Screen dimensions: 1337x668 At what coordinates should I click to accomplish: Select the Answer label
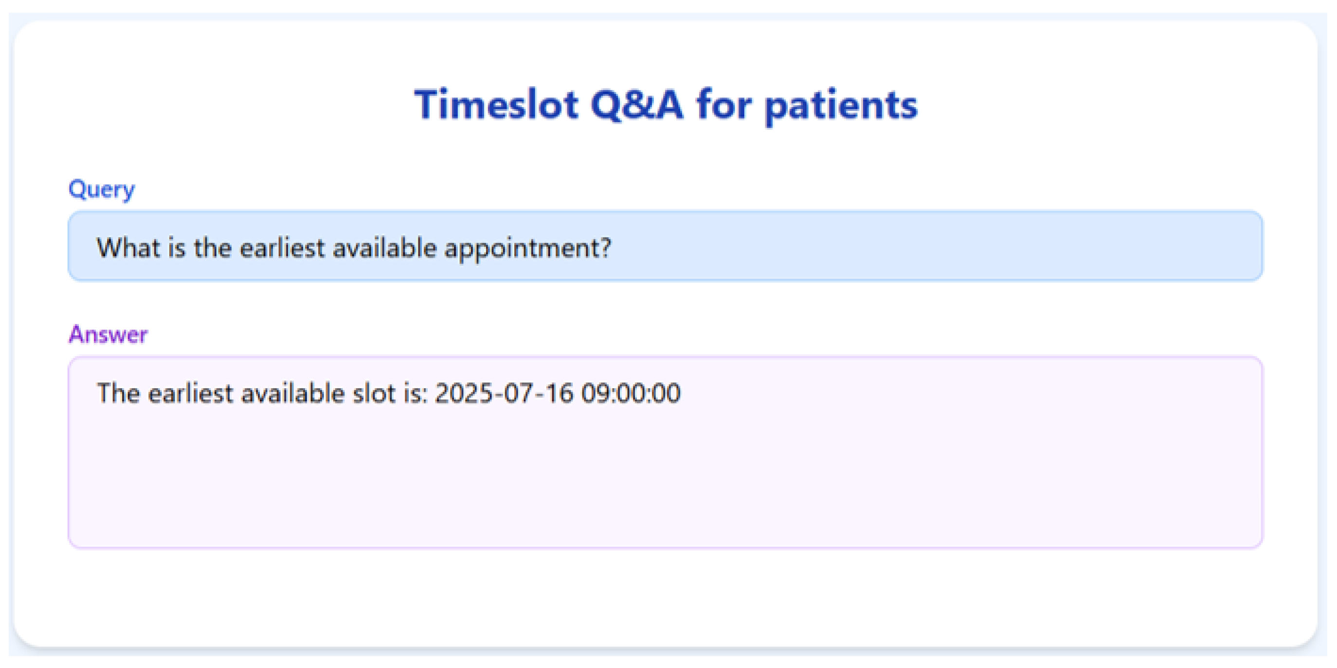[108, 335]
